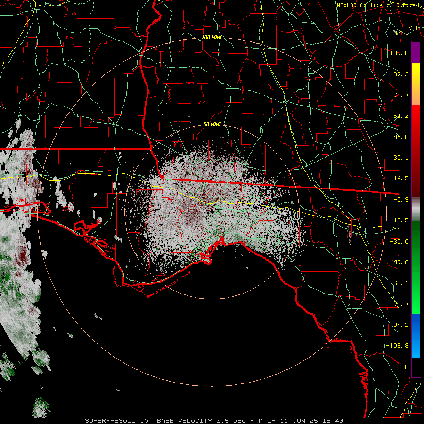Screen dimensions: 424x424
Task: Click the 50 NMI range ring label
Action: click(x=212, y=124)
